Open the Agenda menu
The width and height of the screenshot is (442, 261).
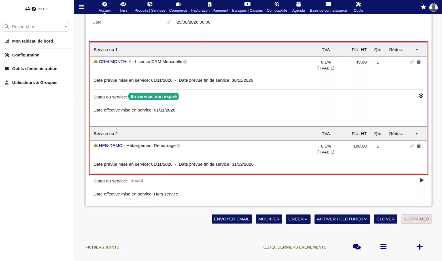click(299, 7)
